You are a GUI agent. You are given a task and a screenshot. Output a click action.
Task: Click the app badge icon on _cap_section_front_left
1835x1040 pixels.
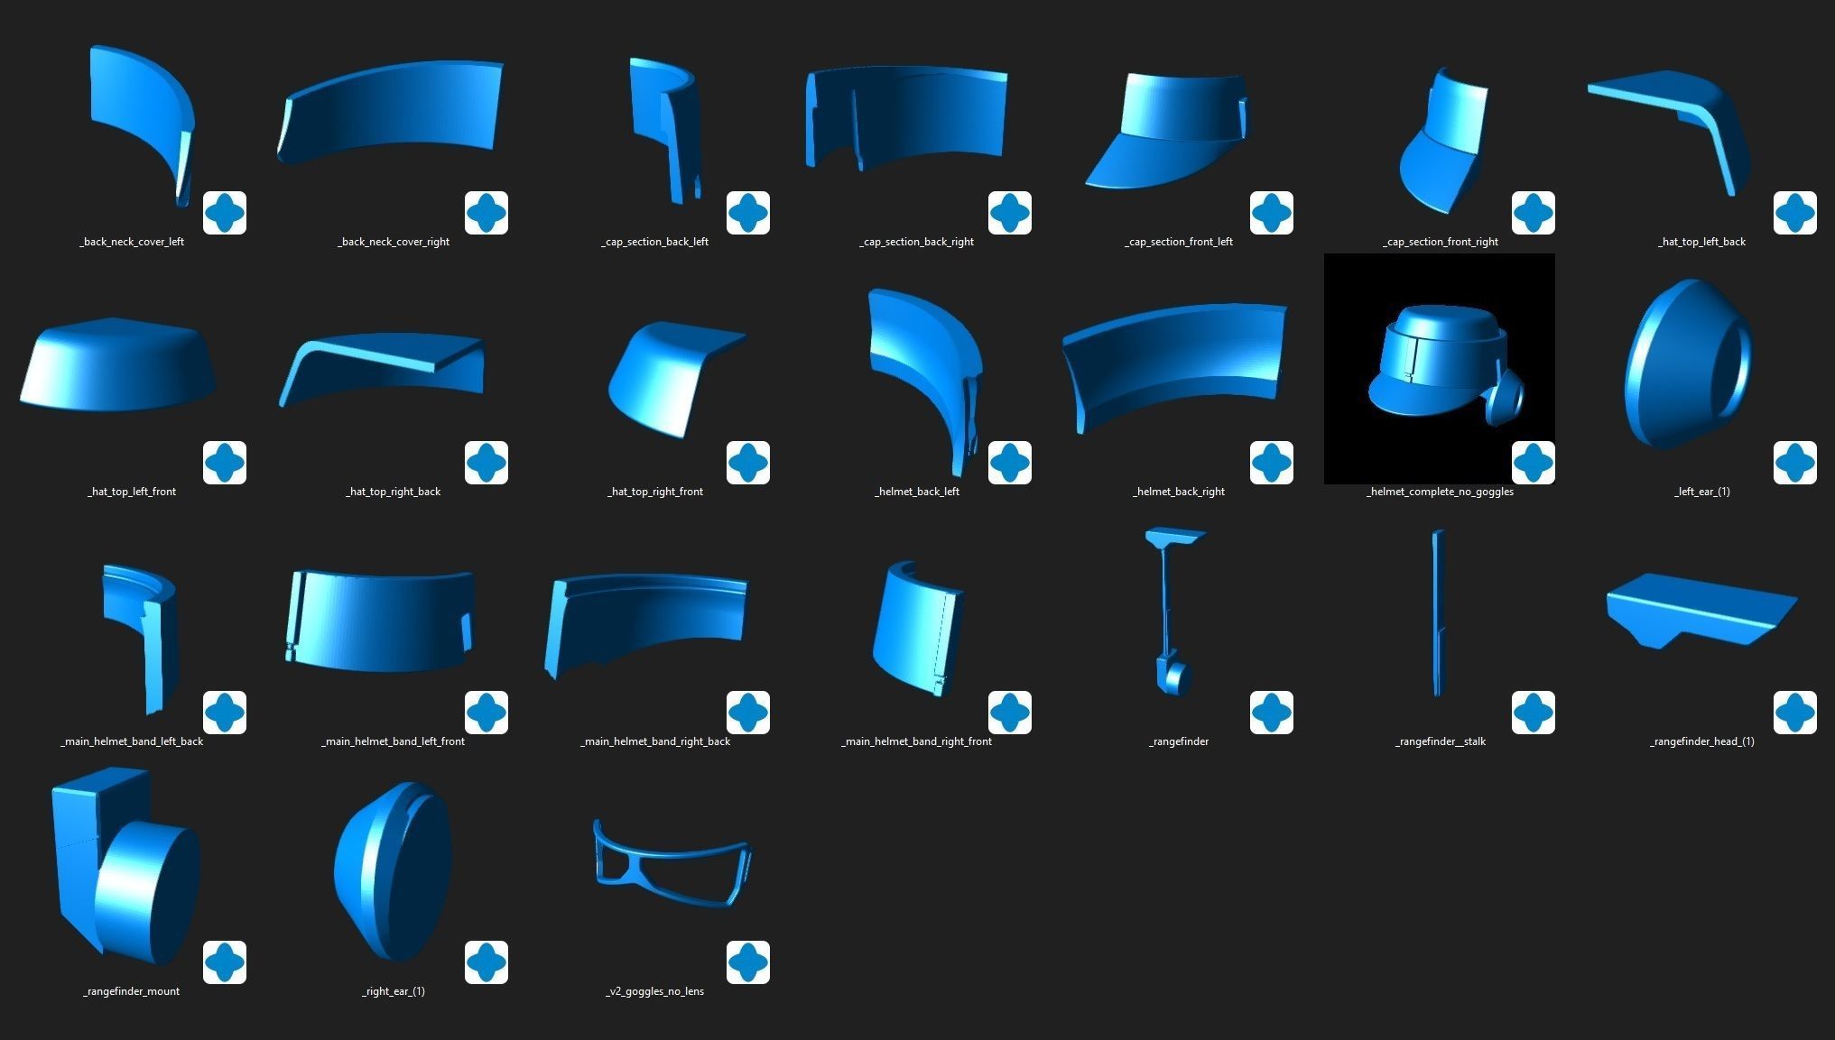coord(1272,213)
